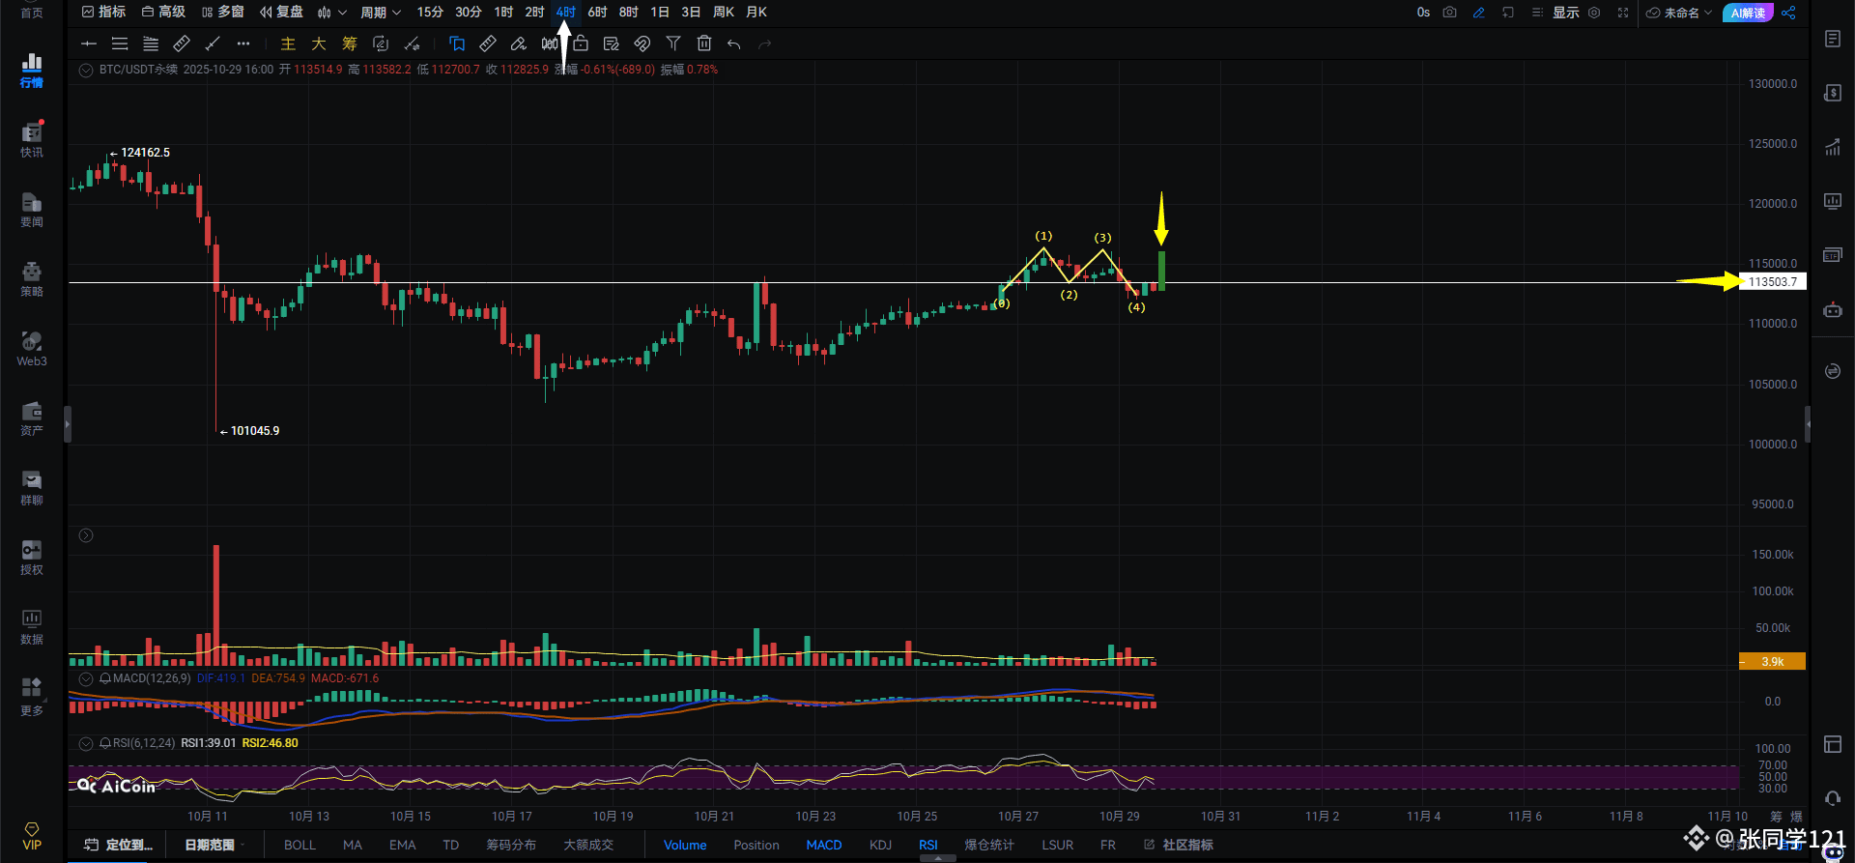Viewport: 1855px width, 863px height.
Task: Open the 资产 assets sidebar icon
Action: (x=32, y=417)
